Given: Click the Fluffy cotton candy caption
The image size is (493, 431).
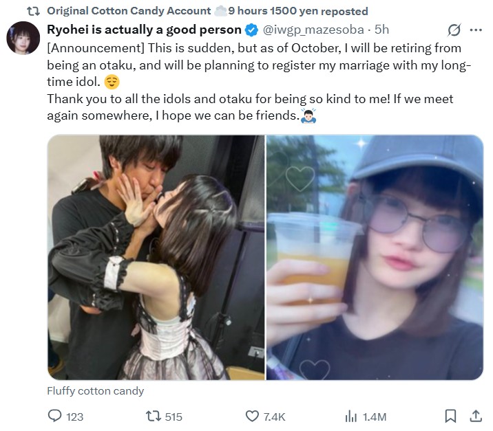Looking at the screenshot, I should pyautogui.click(x=95, y=391).
